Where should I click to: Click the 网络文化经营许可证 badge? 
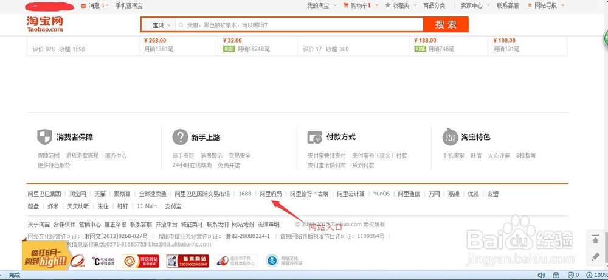(x=284, y=261)
